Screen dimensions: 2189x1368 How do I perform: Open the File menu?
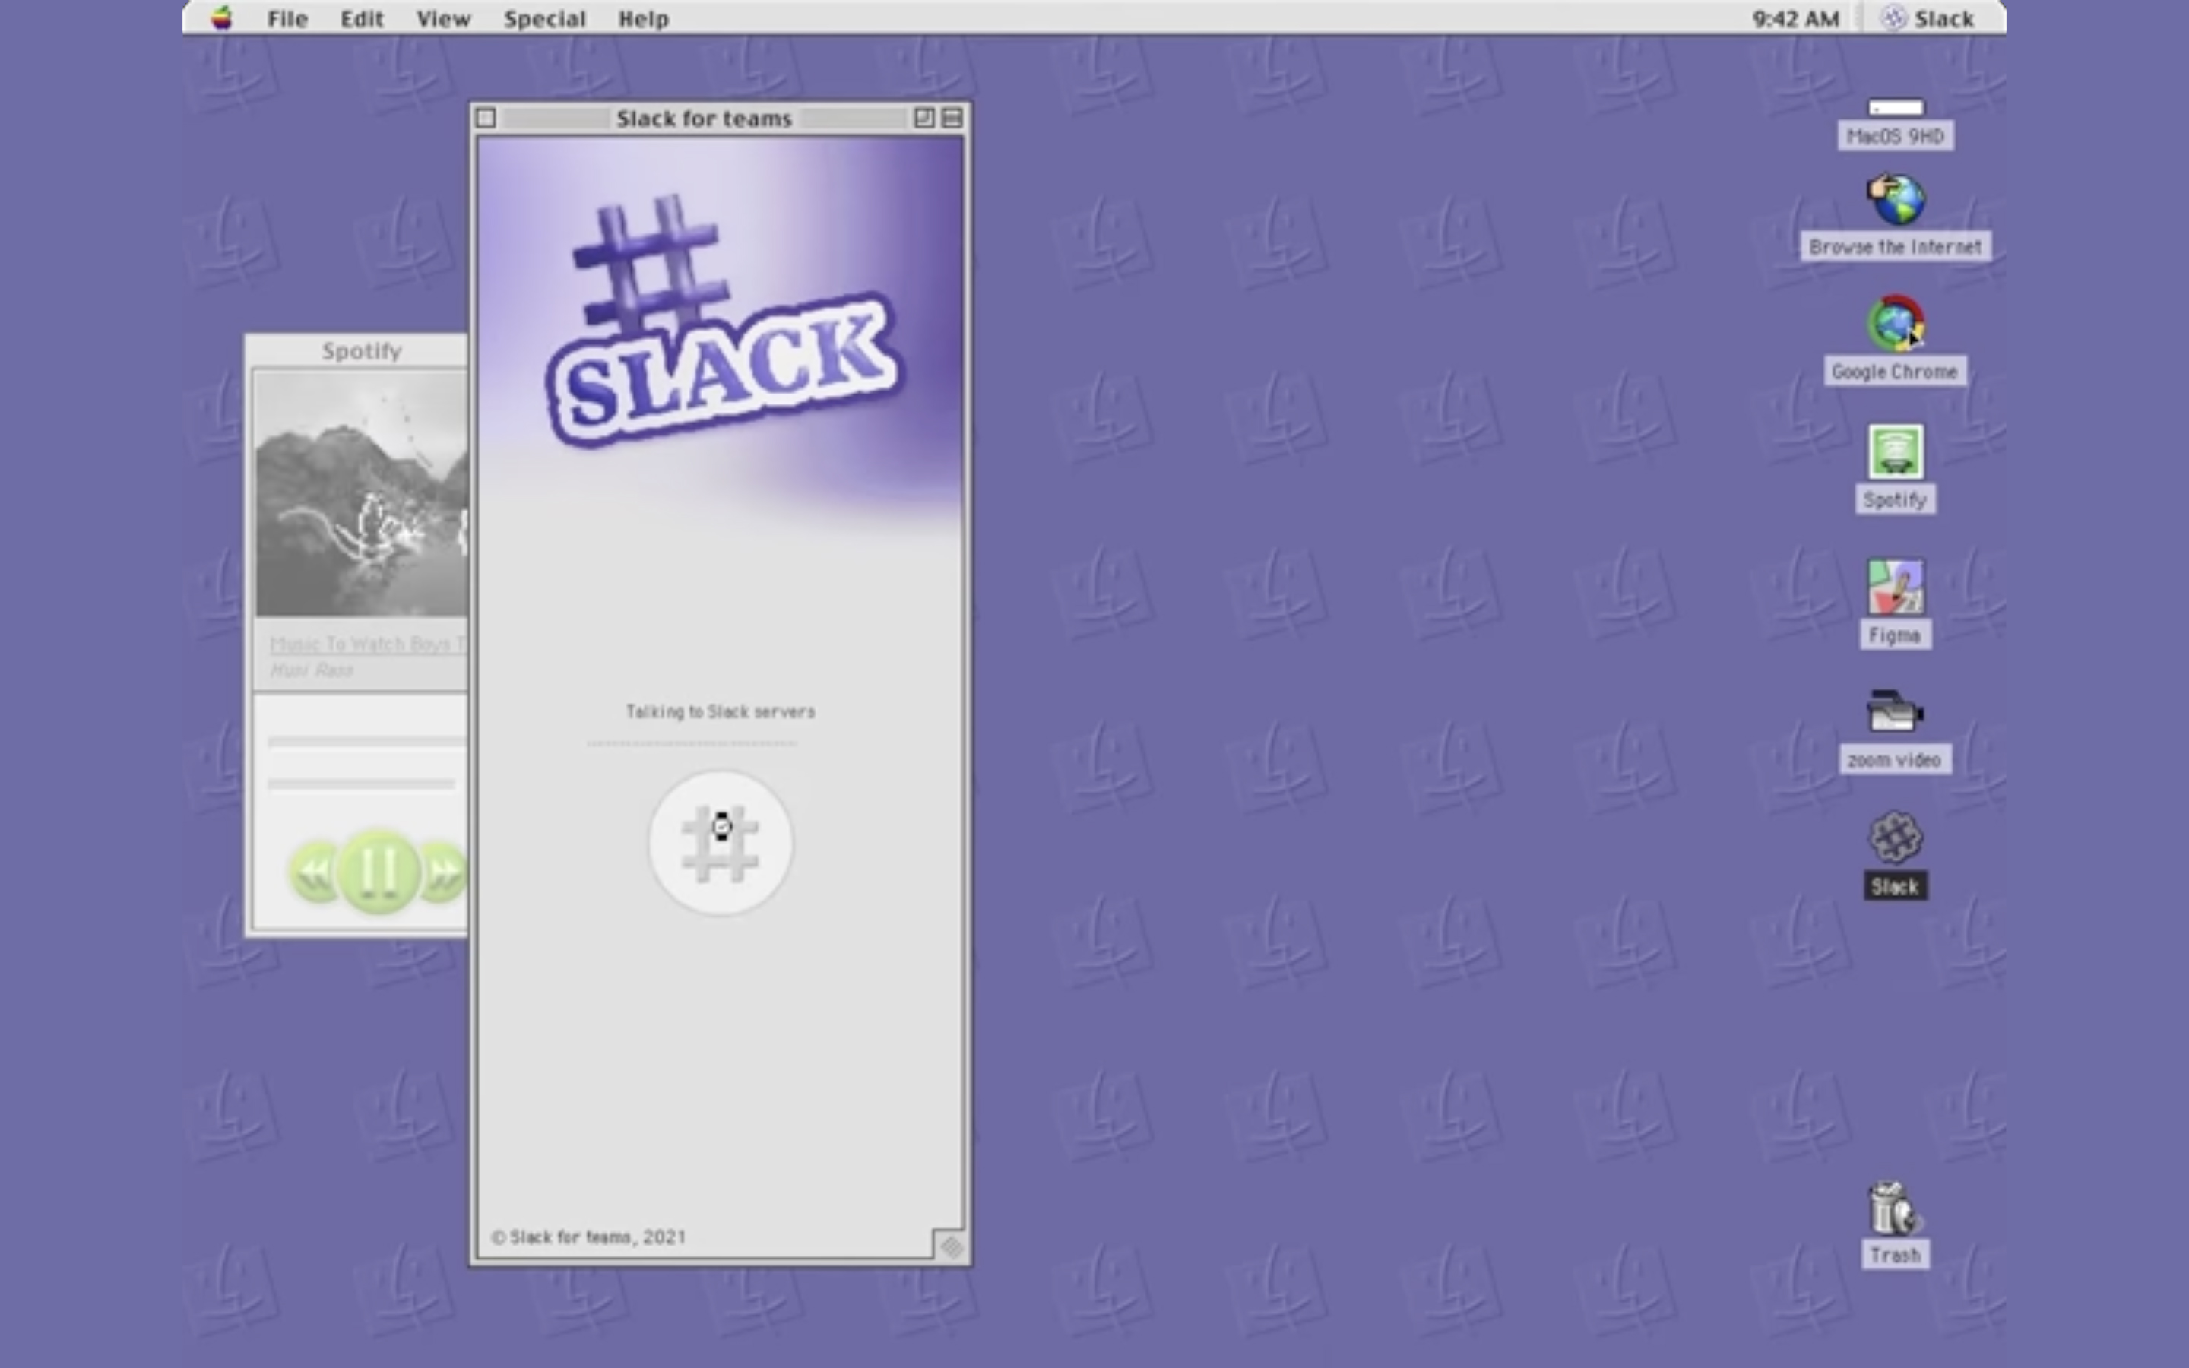[287, 19]
